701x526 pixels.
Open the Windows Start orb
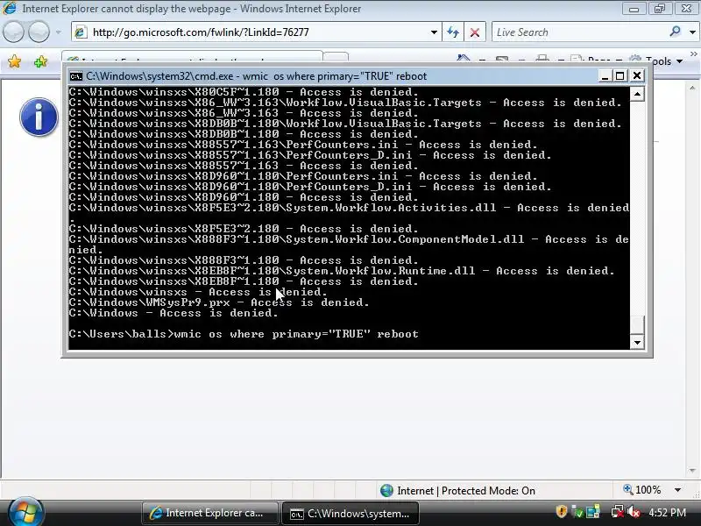[25, 512]
